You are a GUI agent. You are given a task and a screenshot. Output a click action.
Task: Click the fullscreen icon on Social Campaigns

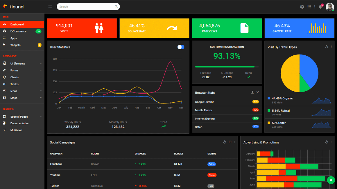[230, 142]
